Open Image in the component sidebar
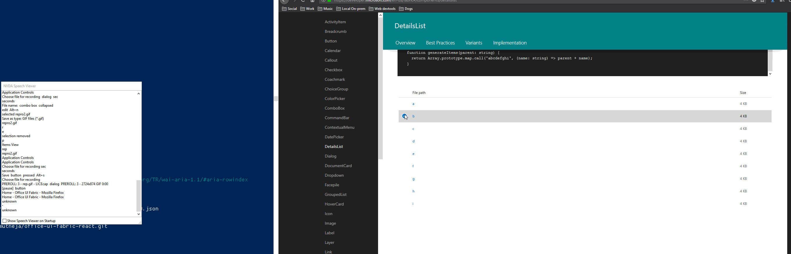Screen dimensions: 791x254 tap(330, 223)
